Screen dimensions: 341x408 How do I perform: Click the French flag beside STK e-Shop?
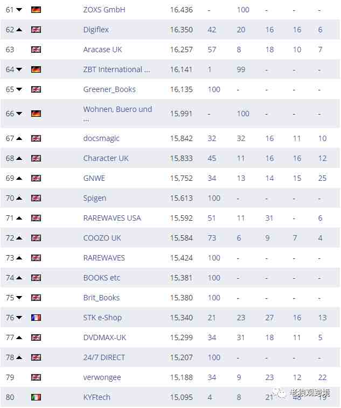[x=36, y=318]
